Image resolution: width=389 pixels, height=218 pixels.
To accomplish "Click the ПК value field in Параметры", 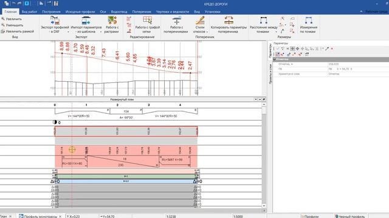I will click(358, 69).
